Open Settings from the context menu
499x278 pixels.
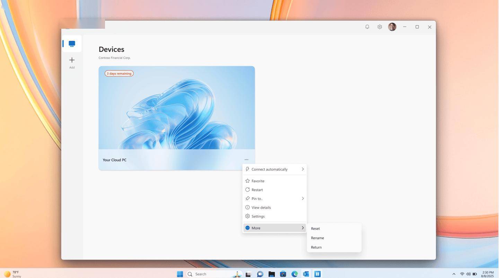pyautogui.click(x=274, y=216)
